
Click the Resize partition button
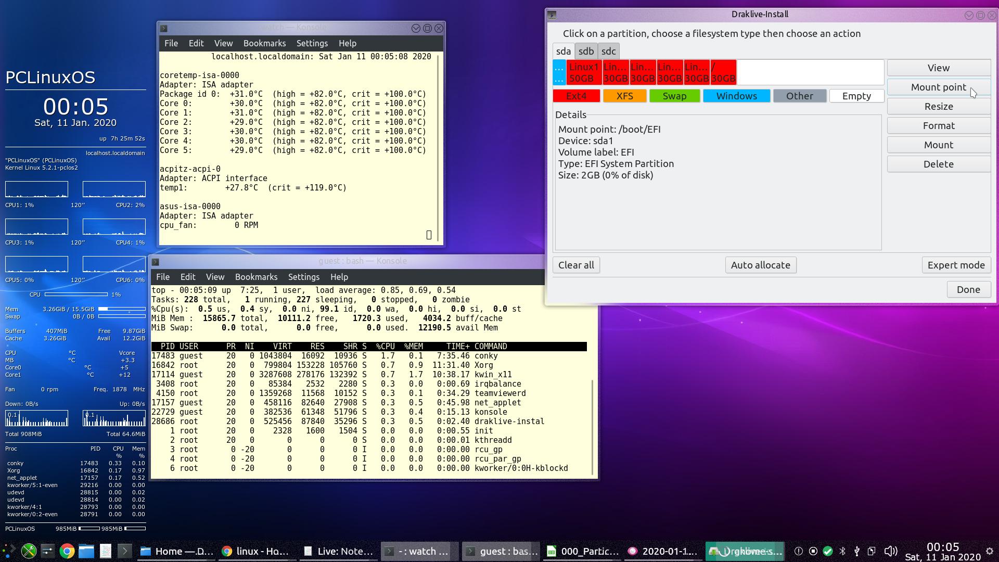pyautogui.click(x=939, y=106)
